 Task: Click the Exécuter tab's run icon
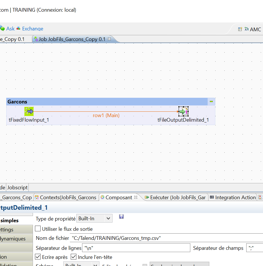(147, 197)
